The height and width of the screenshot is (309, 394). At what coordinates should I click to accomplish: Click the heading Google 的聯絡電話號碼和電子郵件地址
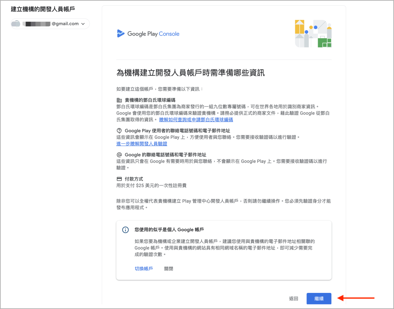(166, 155)
